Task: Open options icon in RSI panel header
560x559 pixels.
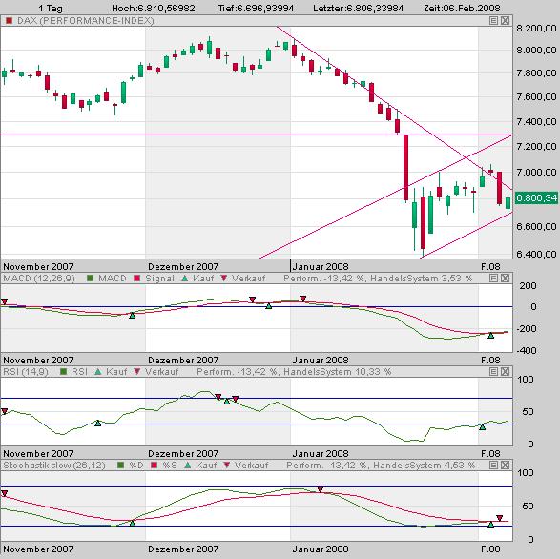Action: [493, 372]
